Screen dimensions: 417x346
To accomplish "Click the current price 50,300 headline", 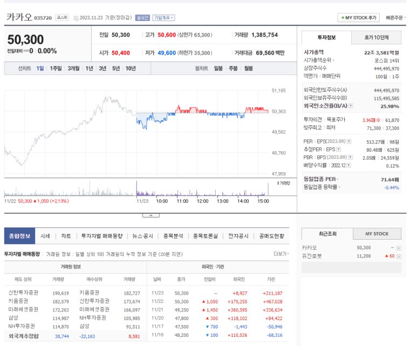I will click(x=25, y=39).
